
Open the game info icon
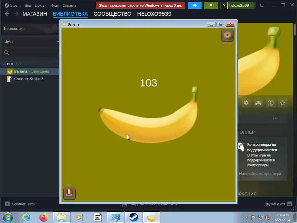271,103
